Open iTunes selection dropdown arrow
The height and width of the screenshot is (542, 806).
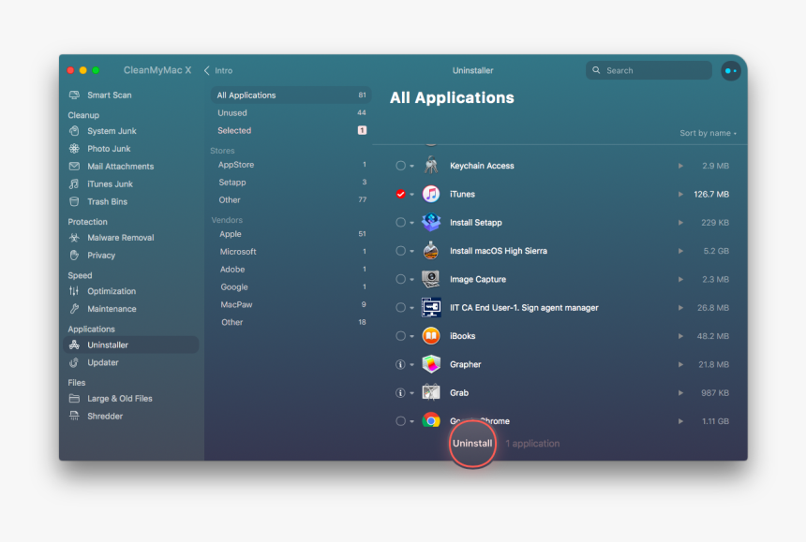(x=411, y=195)
